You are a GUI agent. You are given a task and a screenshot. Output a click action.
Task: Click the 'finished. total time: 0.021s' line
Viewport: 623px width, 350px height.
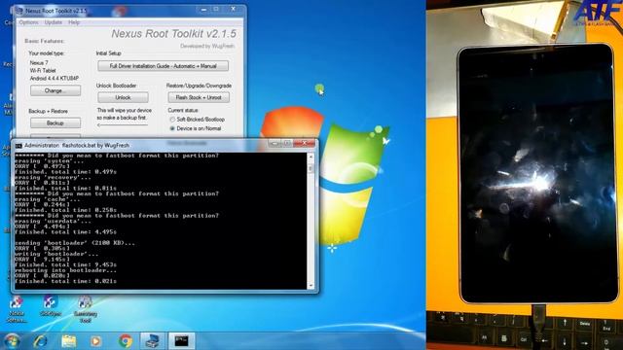click(65, 281)
